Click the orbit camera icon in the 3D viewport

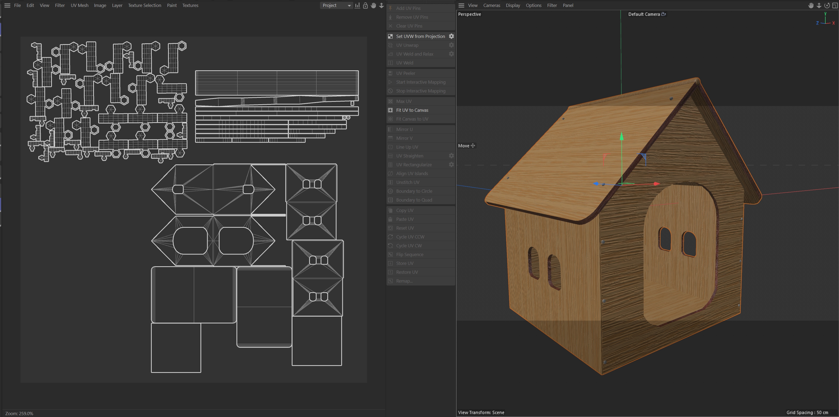point(827,5)
